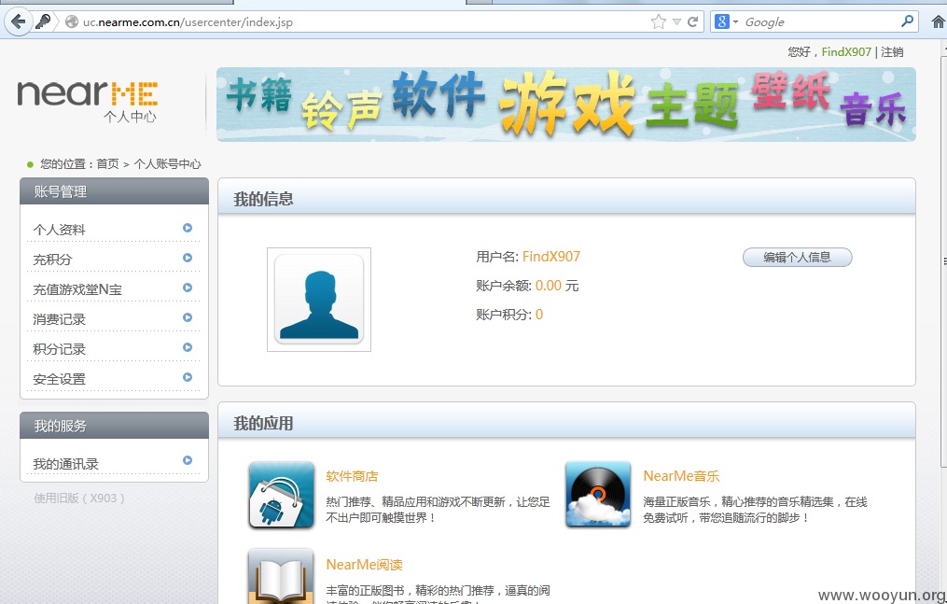
Task: Go to the browser home icon
Action: pos(938,22)
